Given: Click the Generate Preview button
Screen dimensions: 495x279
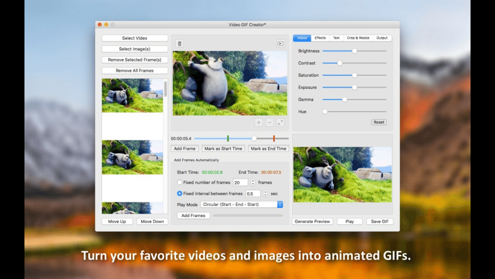Looking at the screenshot, I should point(312,221).
